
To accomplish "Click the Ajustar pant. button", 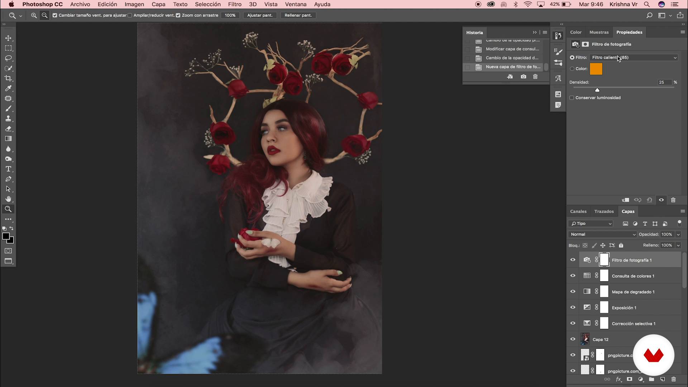I will click(x=260, y=15).
